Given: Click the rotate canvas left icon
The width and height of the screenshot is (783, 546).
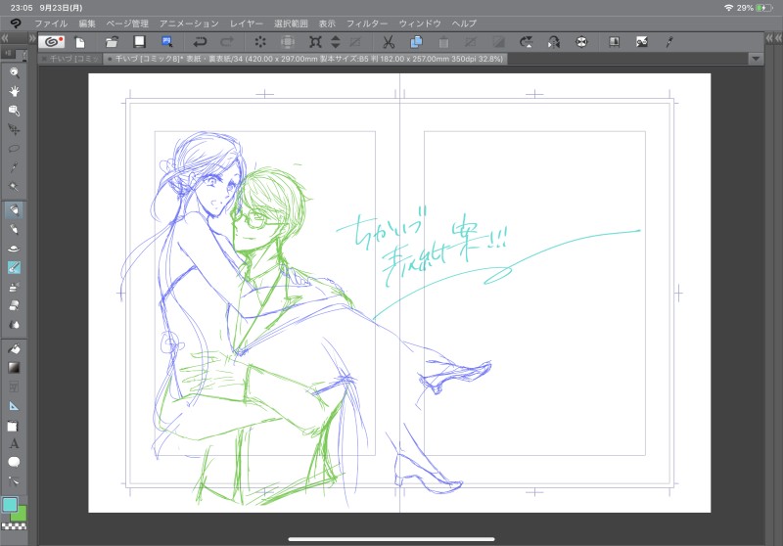Looking at the screenshot, I should [527, 42].
